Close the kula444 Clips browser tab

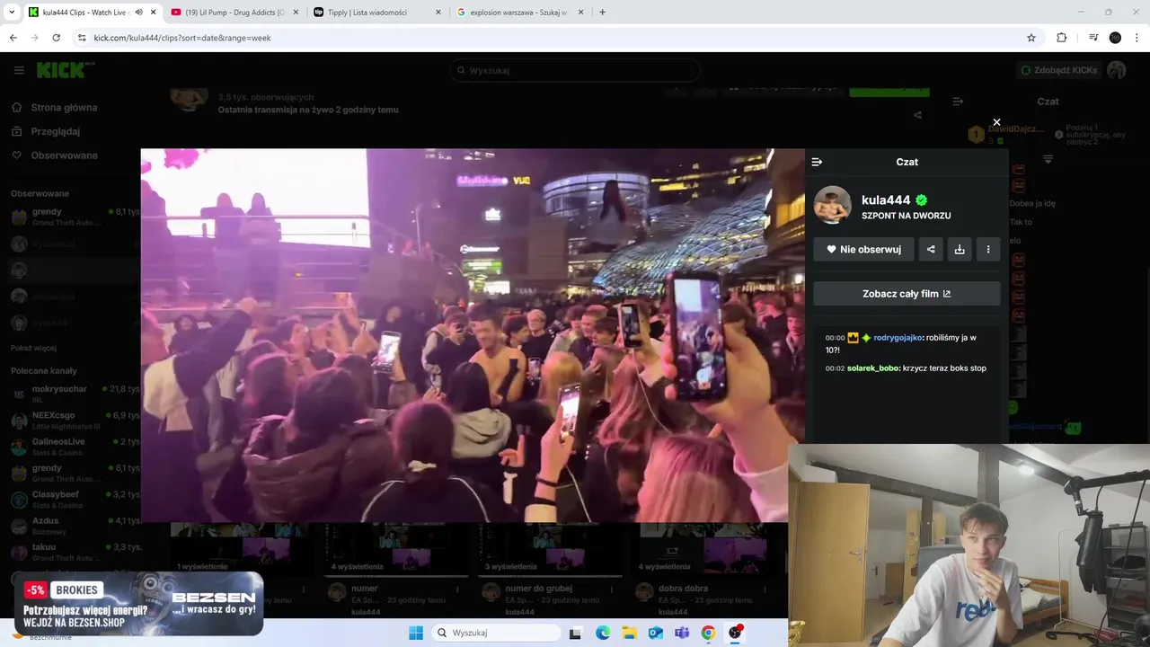(x=153, y=13)
